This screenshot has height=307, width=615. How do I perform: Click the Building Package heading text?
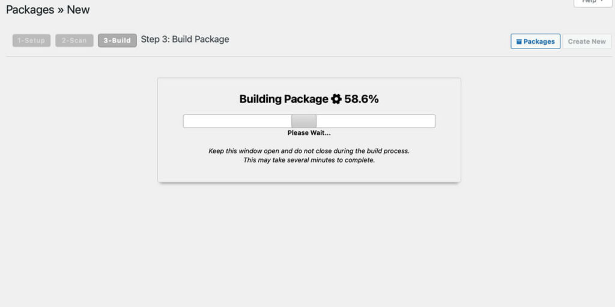pos(283,100)
